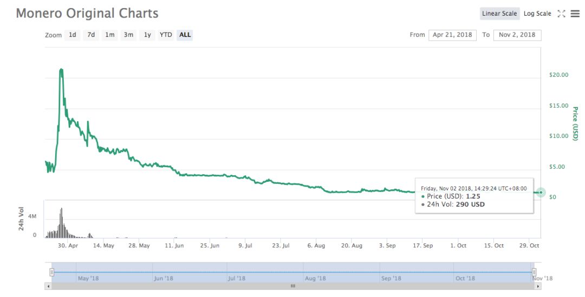This screenshot has width=585, height=297.
Task: Click the '24h Vol' axis title
Action: click(x=21, y=219)
